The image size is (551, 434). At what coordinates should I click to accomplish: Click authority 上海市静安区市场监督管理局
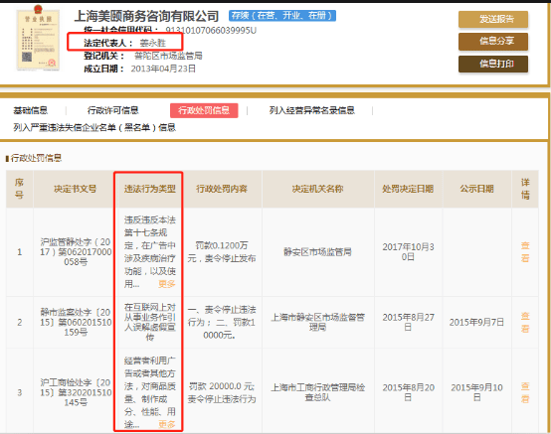tap(317, 322)
